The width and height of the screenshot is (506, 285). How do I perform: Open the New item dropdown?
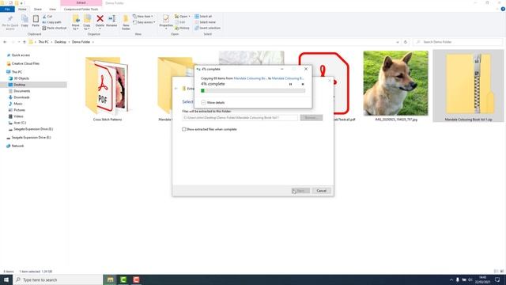pyautogui.click(x=142, y=16)
